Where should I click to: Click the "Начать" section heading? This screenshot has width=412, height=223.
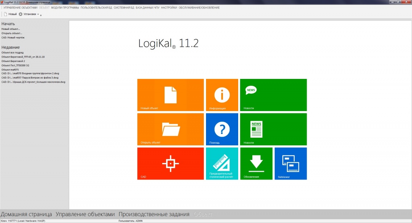(8, 24)
